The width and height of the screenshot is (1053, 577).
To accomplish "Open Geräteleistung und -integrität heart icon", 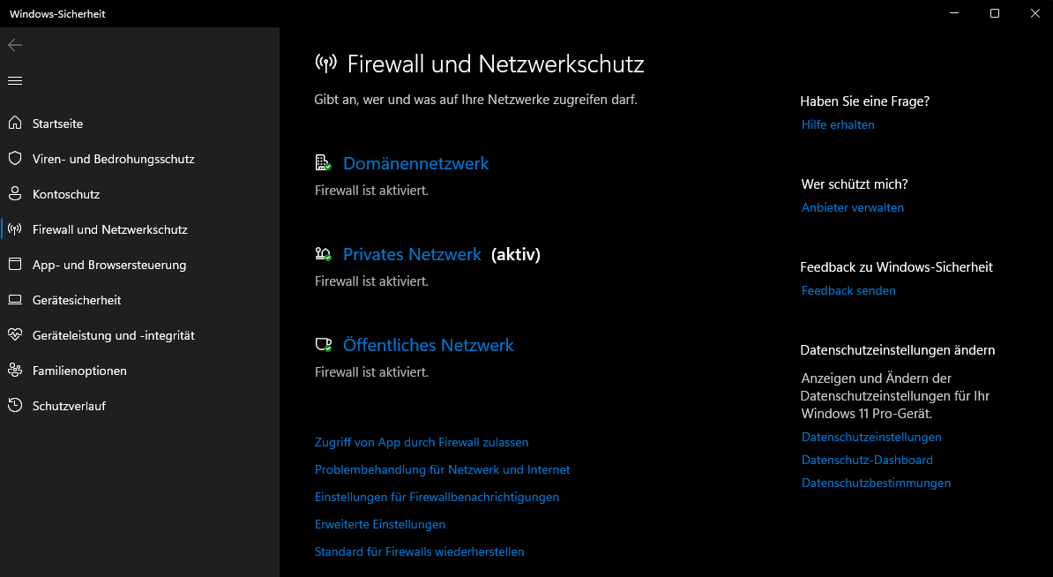I will [x=14, y=334].
